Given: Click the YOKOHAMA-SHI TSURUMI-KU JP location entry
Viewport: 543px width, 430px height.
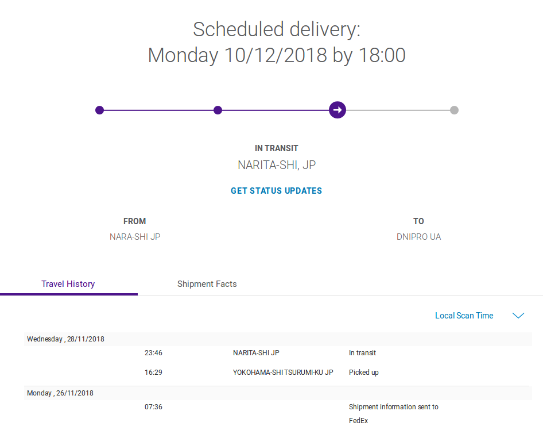Looking at the screenshot, I should coord(283,373).
